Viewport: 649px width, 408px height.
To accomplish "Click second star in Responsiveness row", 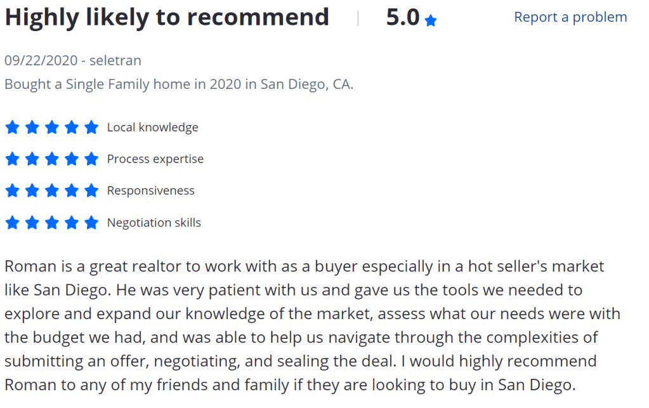I will (x=32, y=190).
